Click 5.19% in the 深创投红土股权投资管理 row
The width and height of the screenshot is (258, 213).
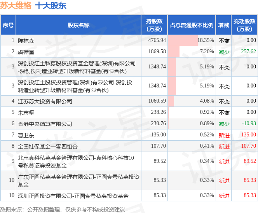click(207, 86)
